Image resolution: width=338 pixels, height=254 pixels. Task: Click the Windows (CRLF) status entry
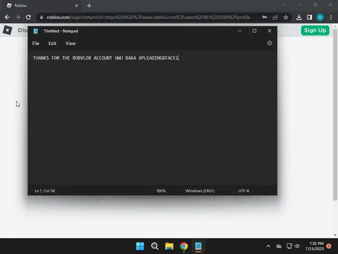(200, 191)
